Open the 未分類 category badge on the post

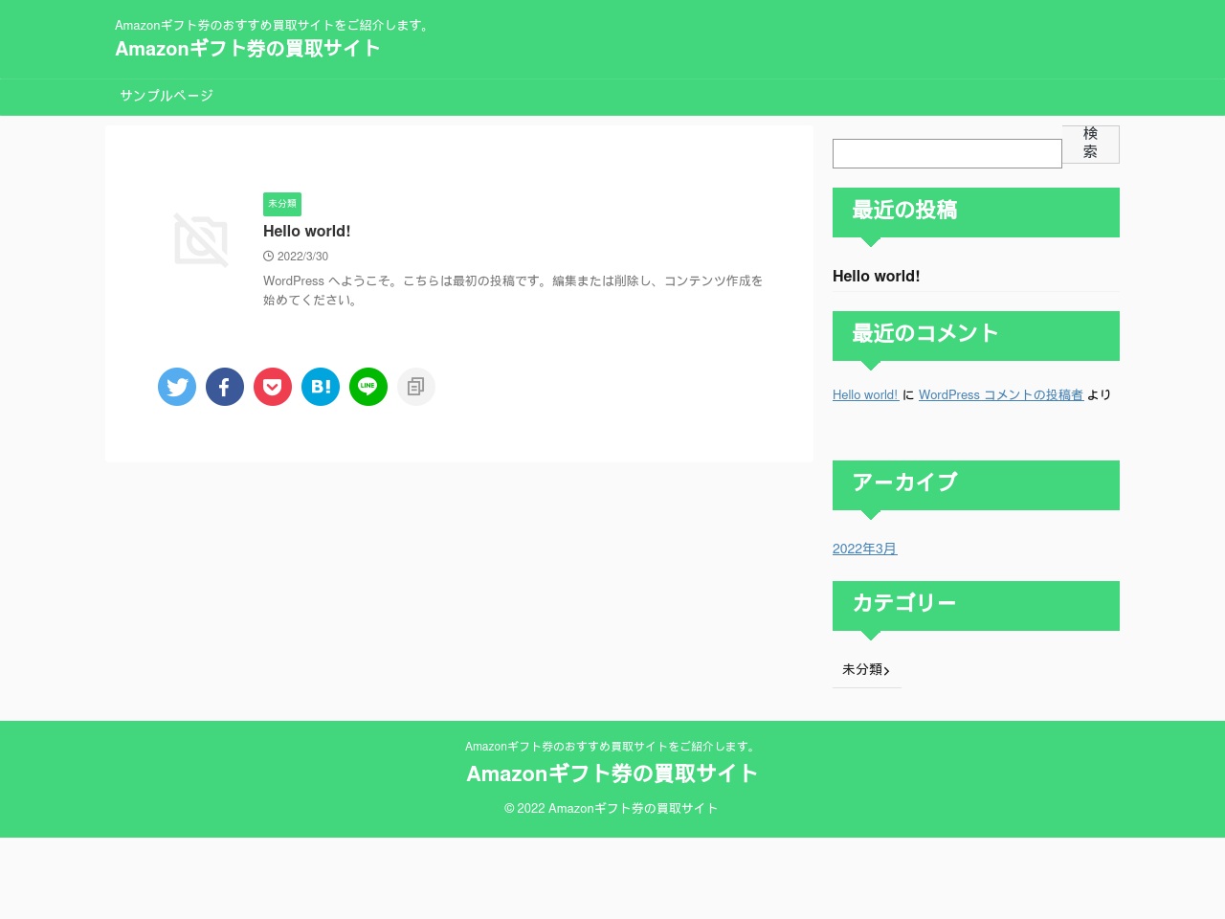pos(282,204)
